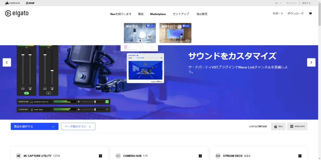Open the Marketplace menu

pyautogui.click(x=158, y=14)
